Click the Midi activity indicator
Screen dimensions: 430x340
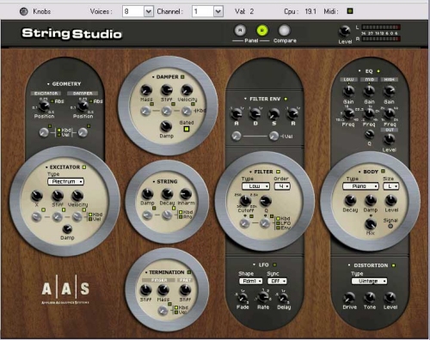(x=350, y=11)
